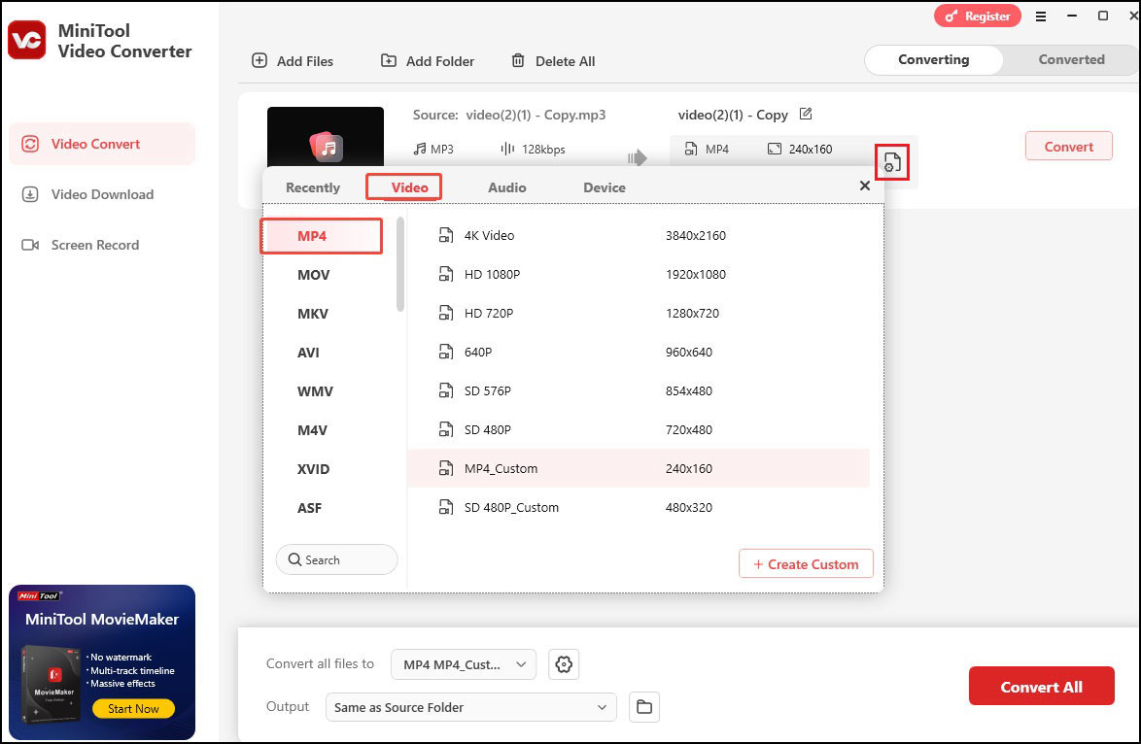Click the 640P preset file icon

(x=445, y=352)
